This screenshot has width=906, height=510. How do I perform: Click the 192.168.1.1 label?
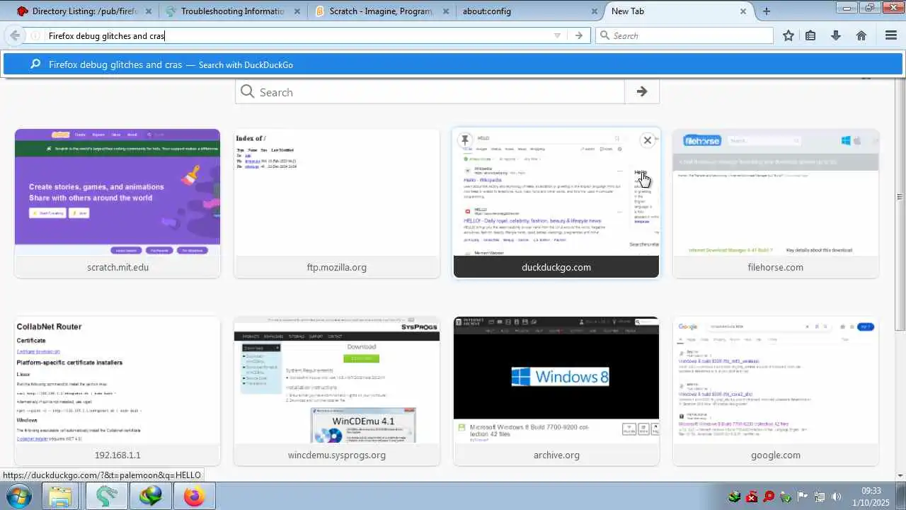pos(117,455)
